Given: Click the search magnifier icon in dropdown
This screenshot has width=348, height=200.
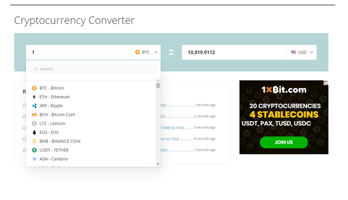Looking at the screenshot, I should coord(36,69).
